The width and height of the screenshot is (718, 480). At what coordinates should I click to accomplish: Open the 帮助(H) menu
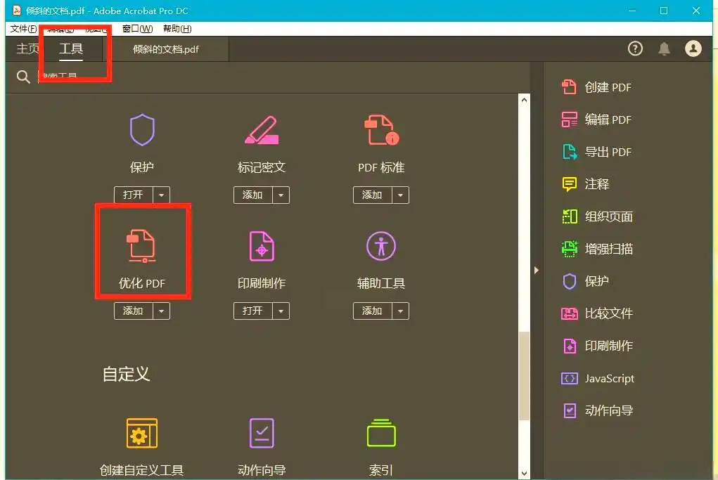[x=177, y=29]
